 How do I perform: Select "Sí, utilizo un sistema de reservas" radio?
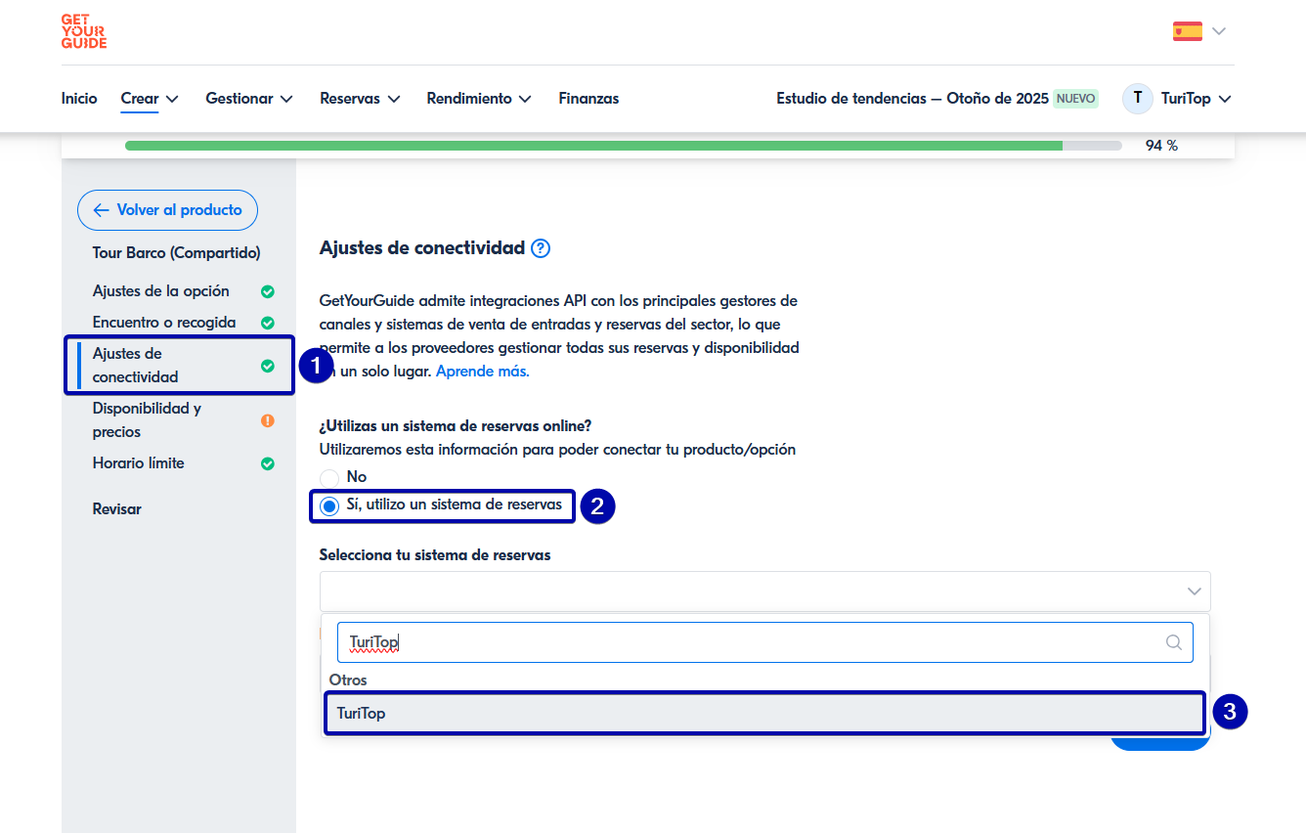330,505
